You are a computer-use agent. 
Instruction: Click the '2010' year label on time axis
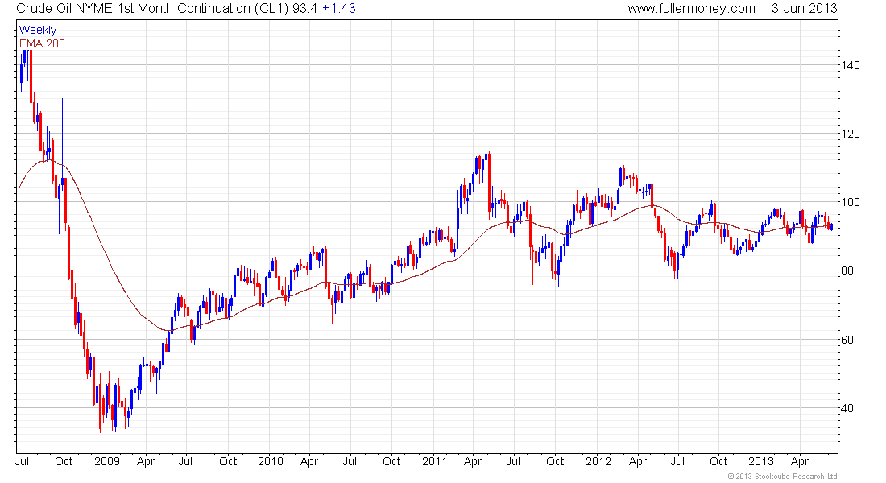[271, 461]
